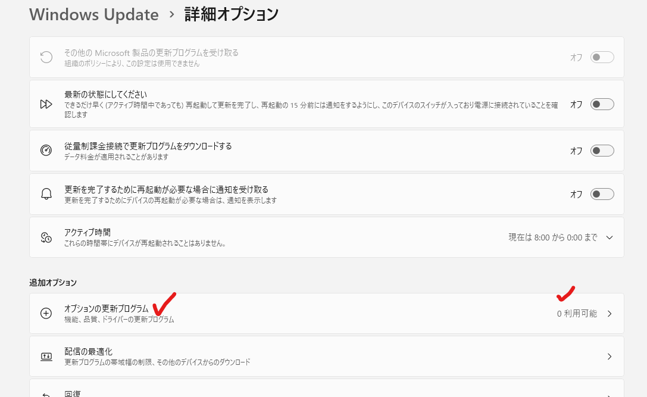Image resolution: width=647 pixels, height=397 pixels.
Task: Open オプションの更新プログラム using its right chevron
Action: [x=609, y=314]
